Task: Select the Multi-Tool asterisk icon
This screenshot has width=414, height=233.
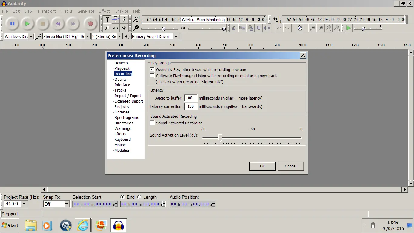Action: point(124,28)
